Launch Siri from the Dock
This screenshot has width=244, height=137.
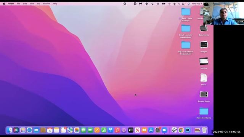coord(16,130)
